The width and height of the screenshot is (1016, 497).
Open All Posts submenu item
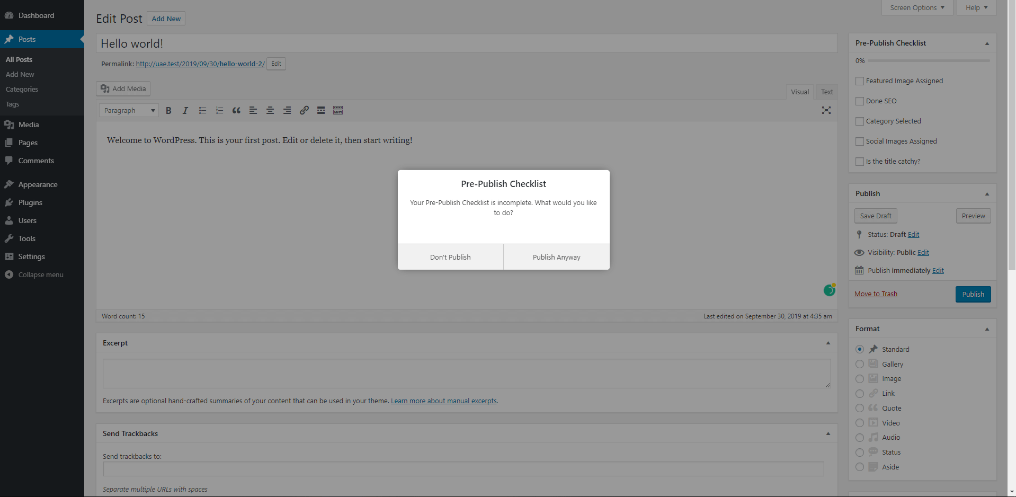pyautogui.click(x=19, y=59)
